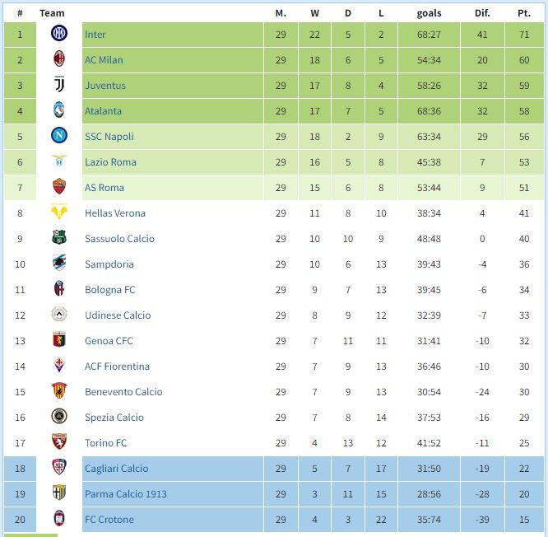This screenshot has height=537, width=548.
Task: Open the Benevento Calcio team page
Action: click(123, 392)
